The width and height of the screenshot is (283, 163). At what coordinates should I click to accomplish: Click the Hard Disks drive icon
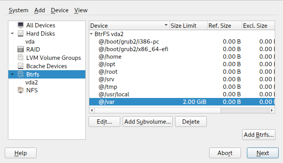coord(21,34)
